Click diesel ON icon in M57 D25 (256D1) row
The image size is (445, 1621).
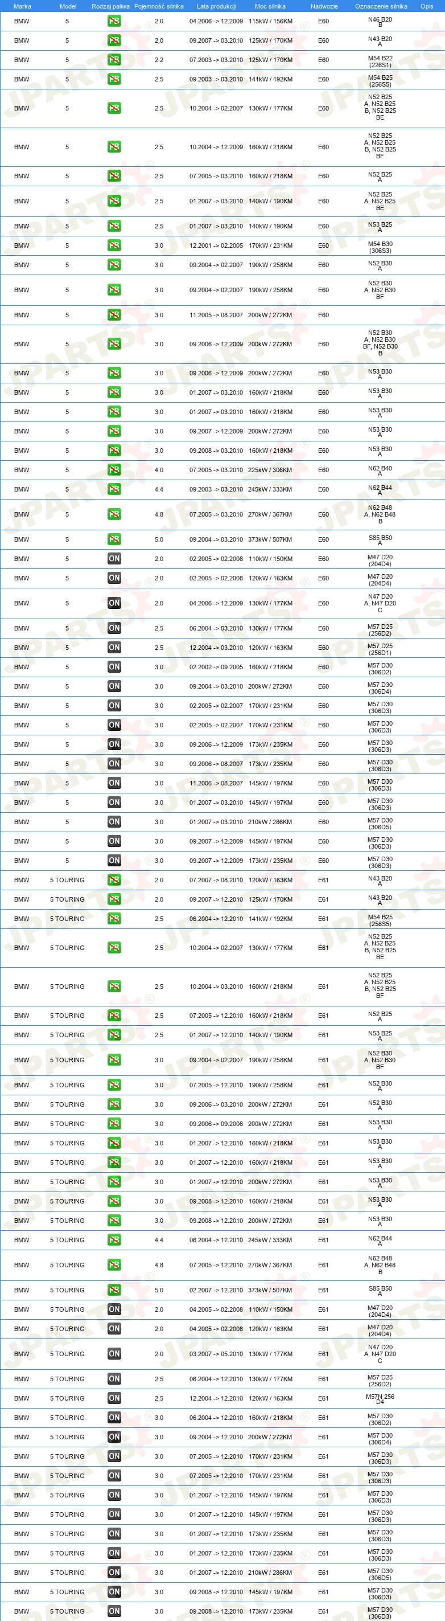click(x=114, y=648)
